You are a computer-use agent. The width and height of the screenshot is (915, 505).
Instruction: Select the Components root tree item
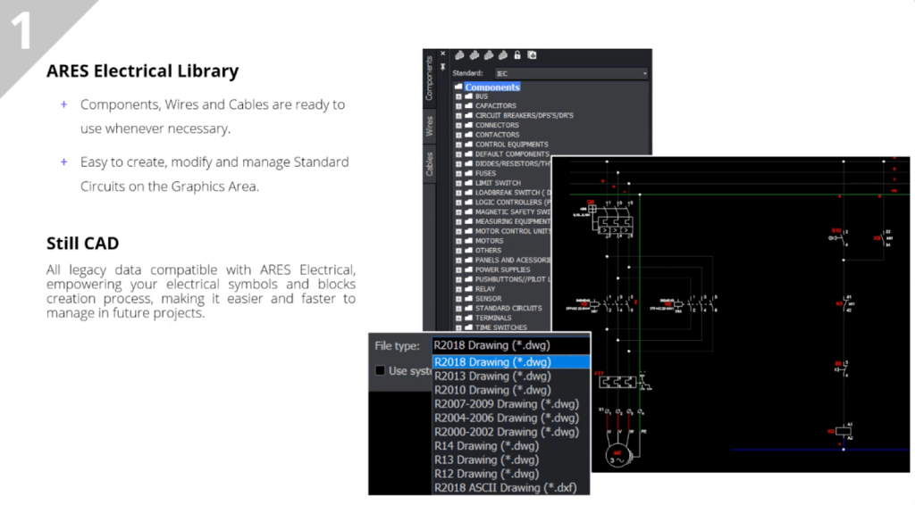pyautogui.click(x=491, y=87)
